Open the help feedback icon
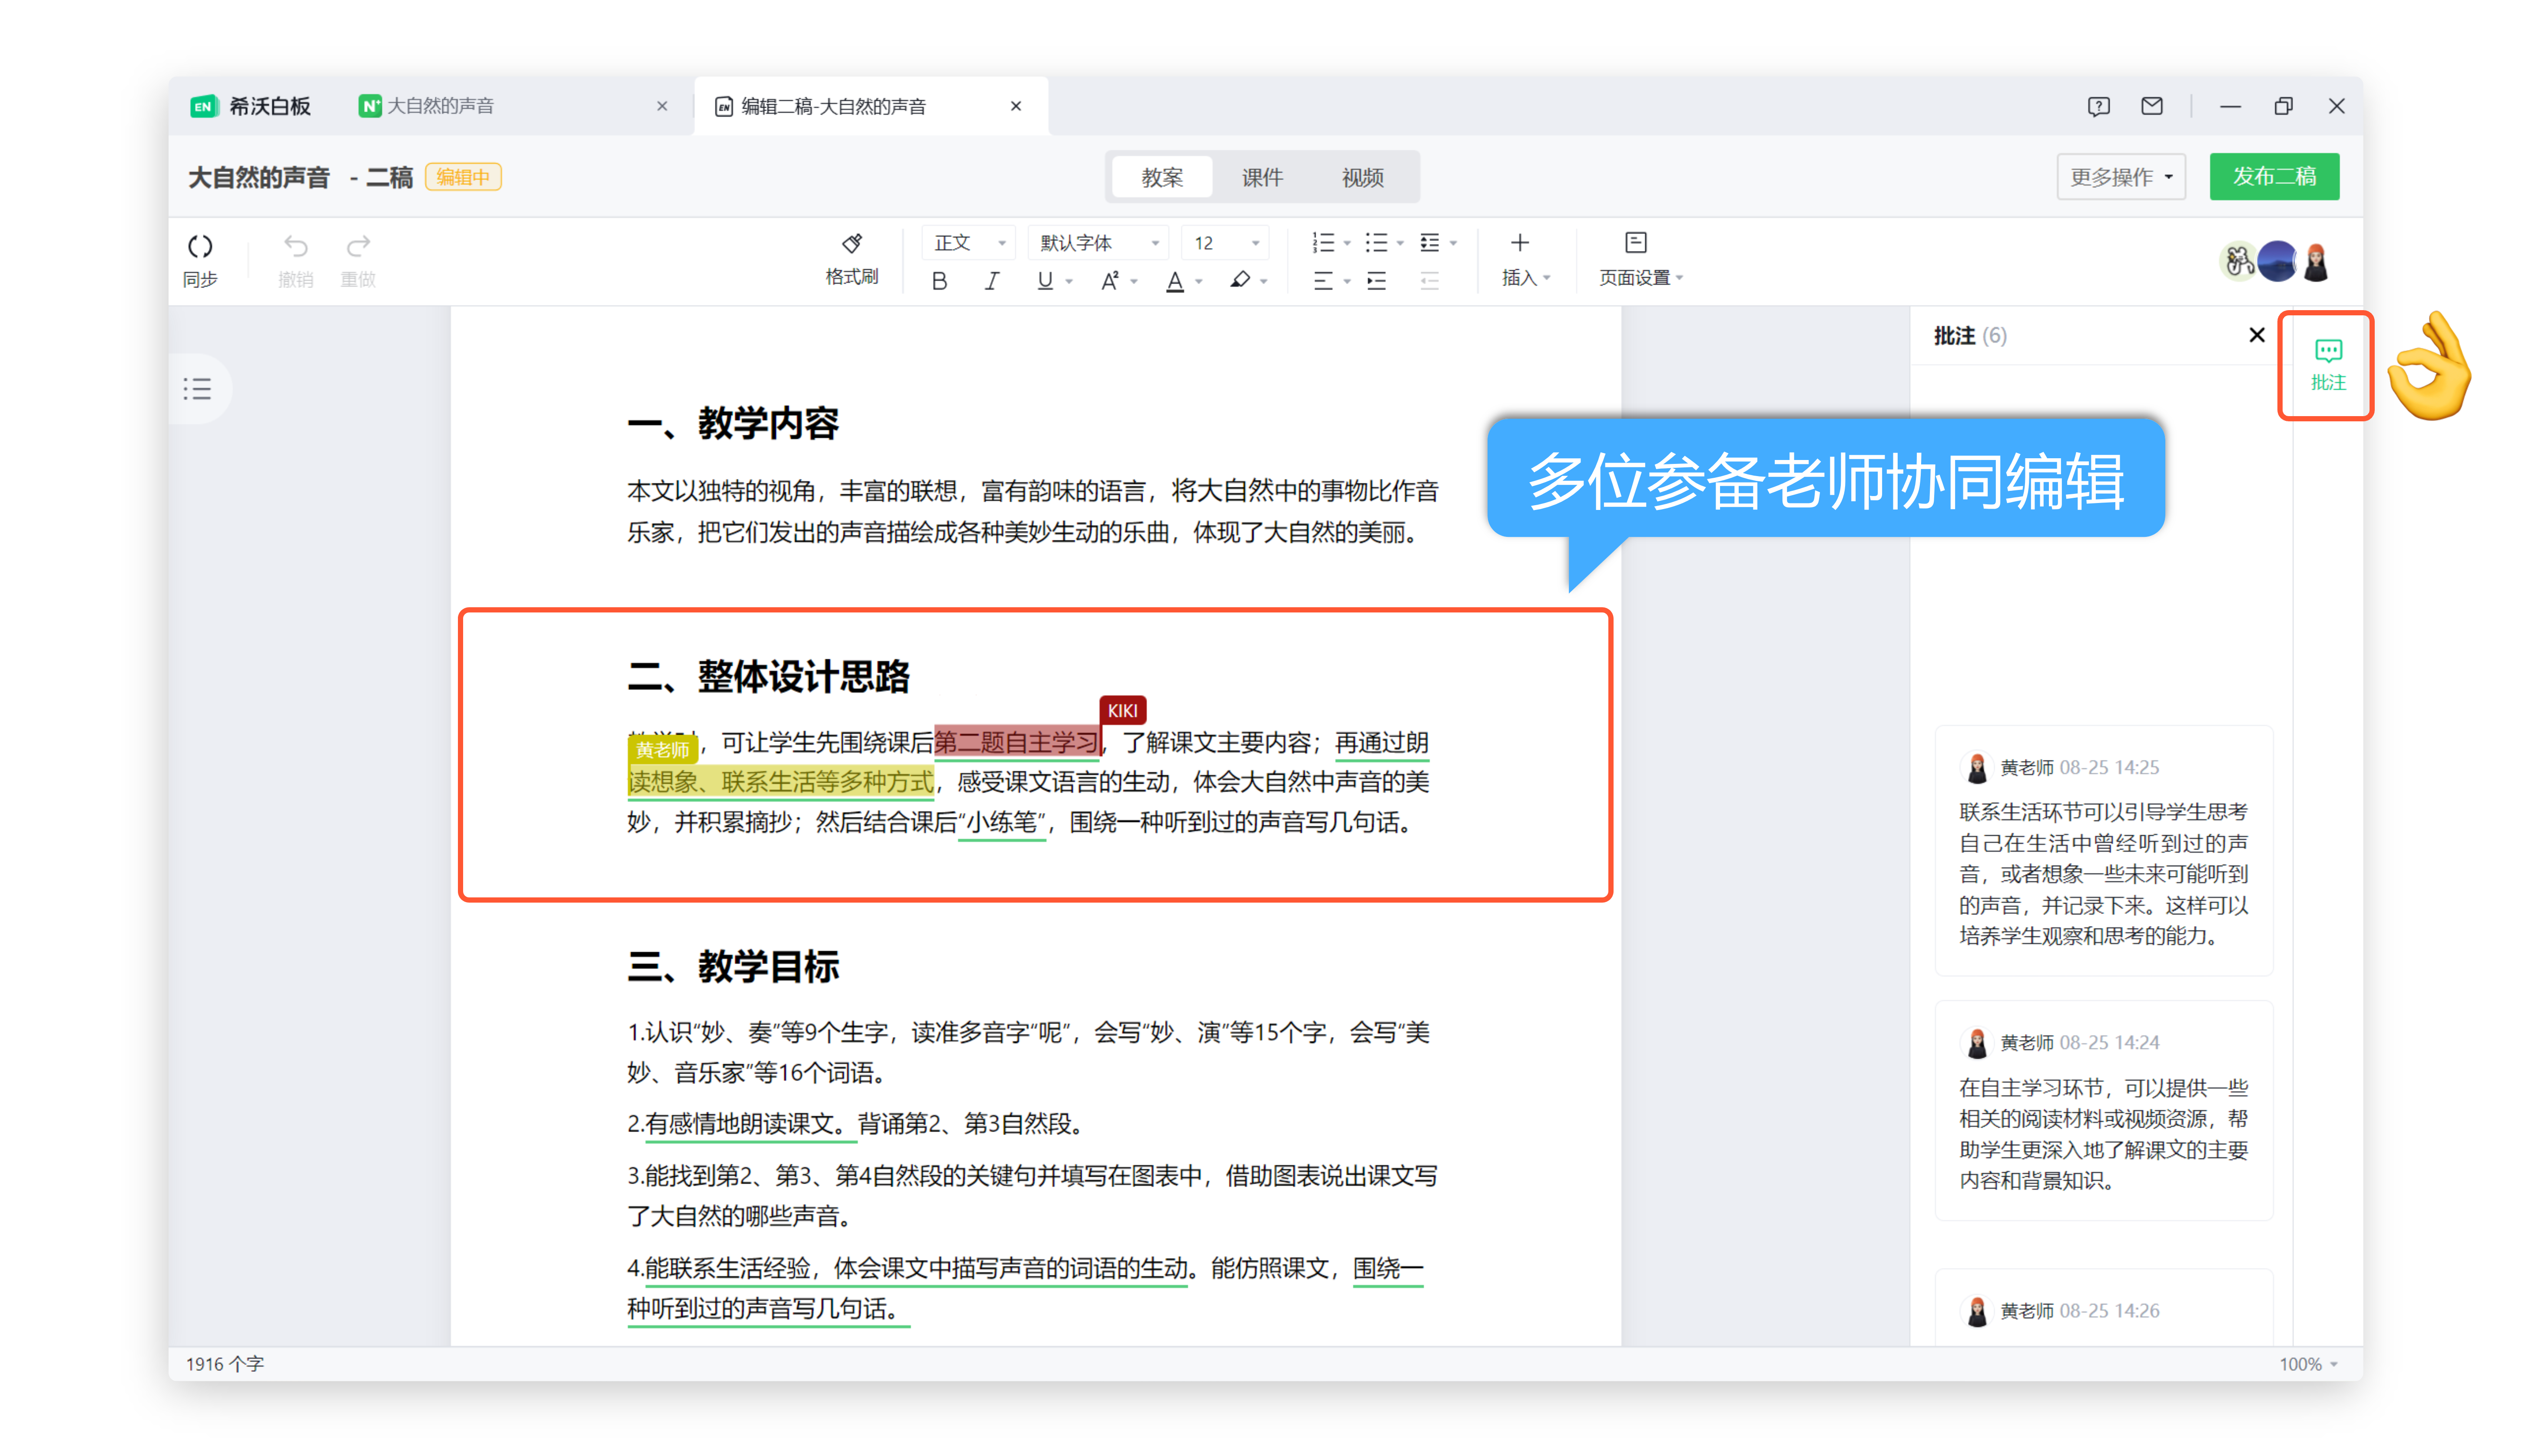The height and width of the screenshot is (1456, 2532). tap(2098, 106)
